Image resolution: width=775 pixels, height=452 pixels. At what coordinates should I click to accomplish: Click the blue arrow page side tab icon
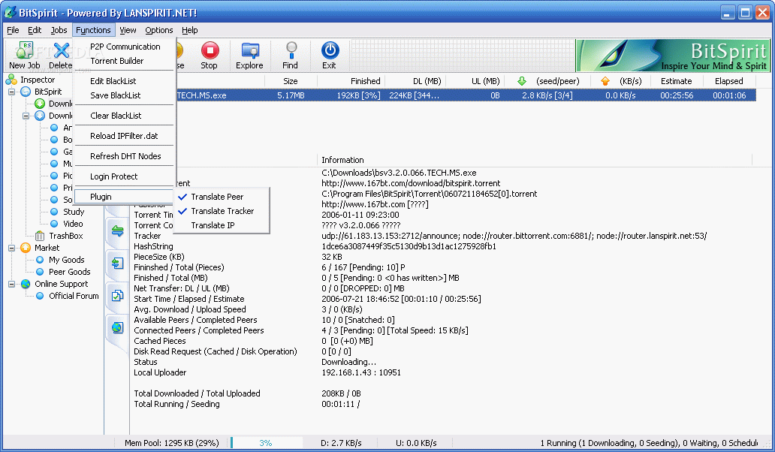(118, 264)
